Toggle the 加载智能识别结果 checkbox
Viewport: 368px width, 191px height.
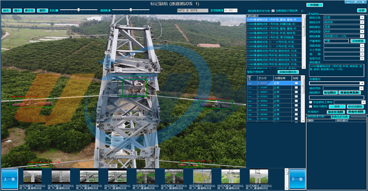click(x=273, y=11)
